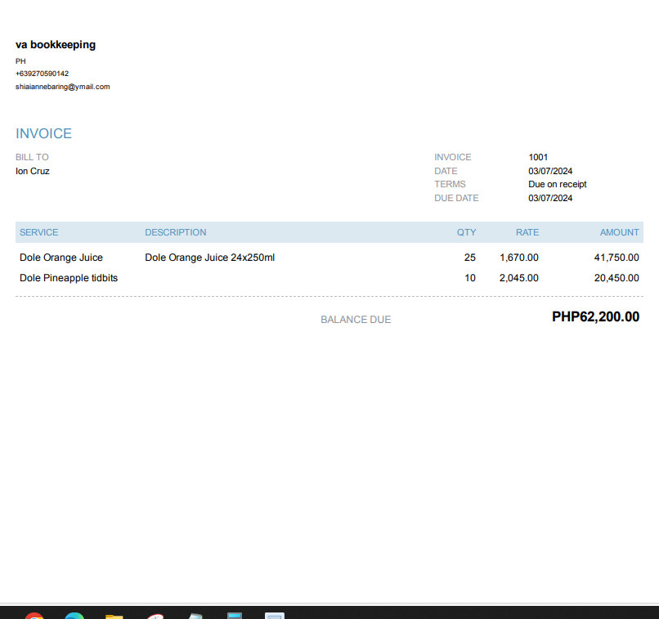Open File Explorer folder icon in taskbar
The height and width of the screenshot is (619, 659).
tap(114, 616)
